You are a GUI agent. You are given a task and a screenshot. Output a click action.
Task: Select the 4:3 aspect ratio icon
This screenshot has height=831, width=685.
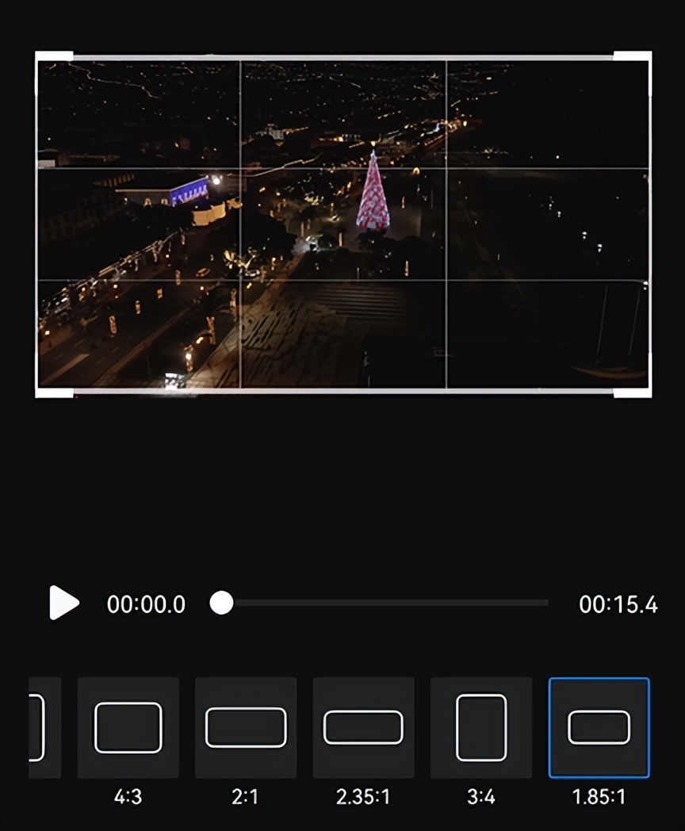[128, 728]
